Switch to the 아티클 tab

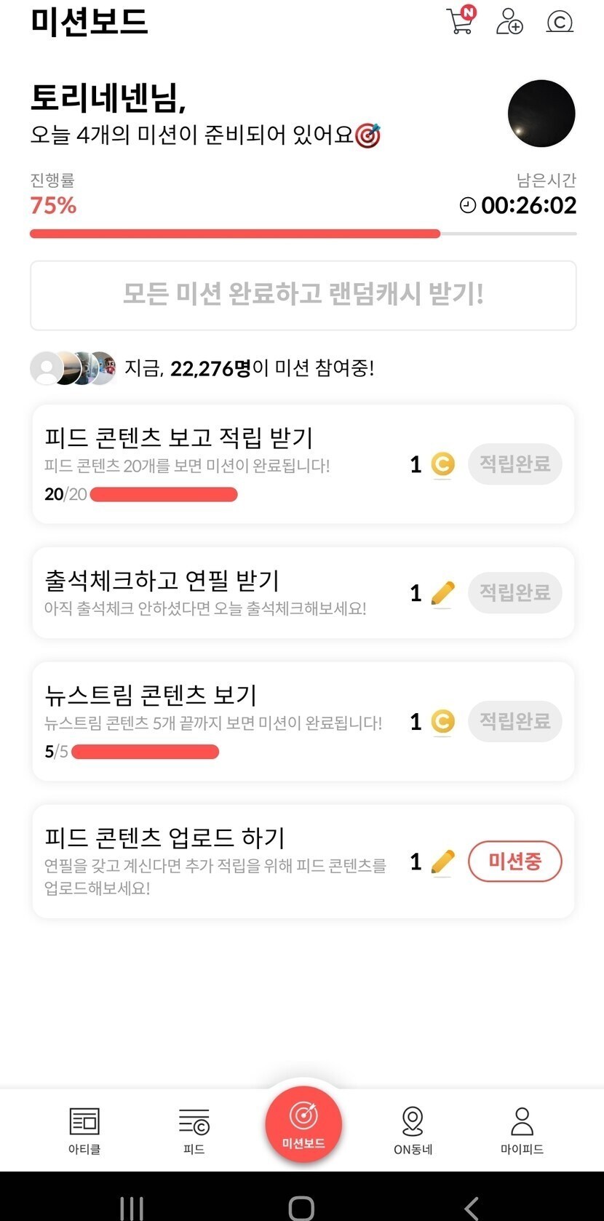pos(84,1130)
